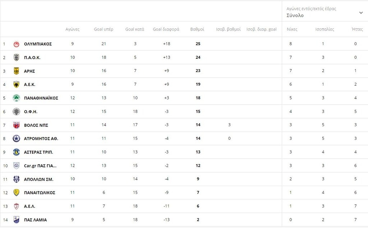
Task: Open the ΑΣΤΕΡΑΣ ΤΡΙΠ. team link
Action: click(38, 152)
